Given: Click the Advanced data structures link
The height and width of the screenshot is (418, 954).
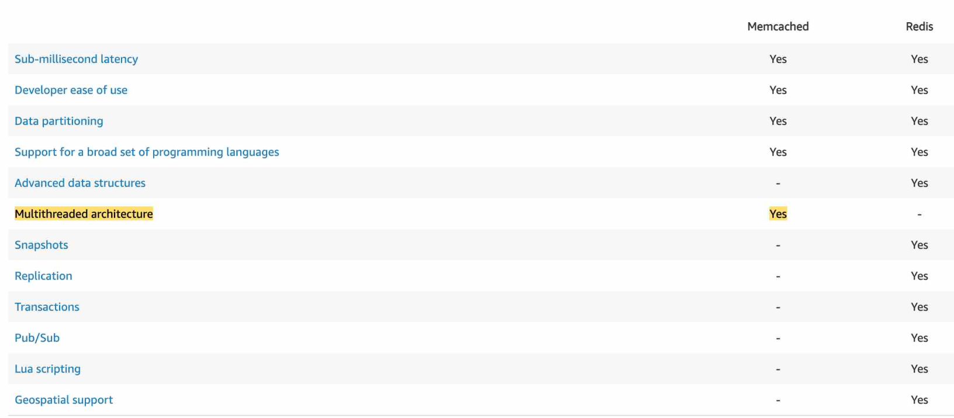Looking at the screenshot, I should click(80, 183).
